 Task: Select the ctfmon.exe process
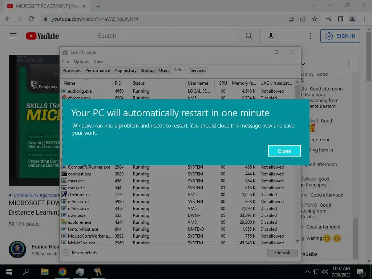(x=178, y=195)
